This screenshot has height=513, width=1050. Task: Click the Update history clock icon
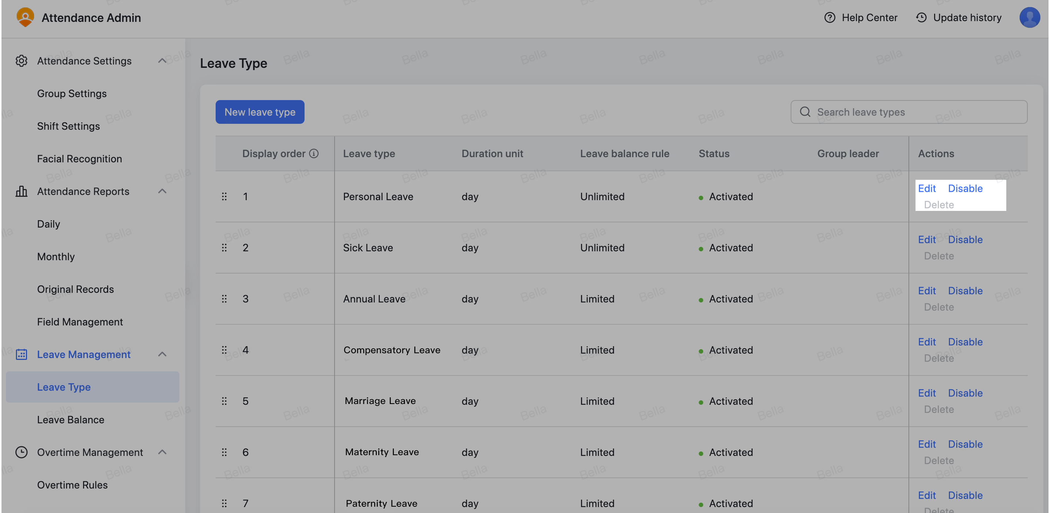921,17
